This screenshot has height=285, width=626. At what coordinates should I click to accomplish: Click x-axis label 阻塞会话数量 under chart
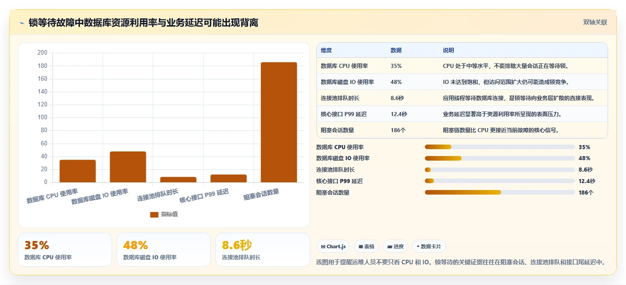coord(261,195)
